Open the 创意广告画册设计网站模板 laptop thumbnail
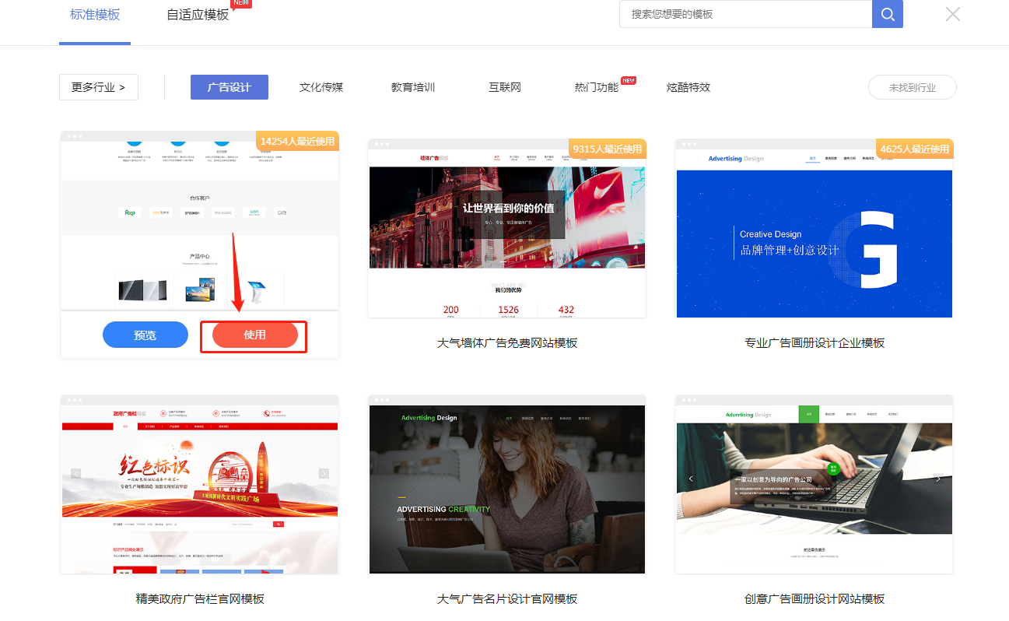Screen dimensions: 1009x621 (x=815, y=484)
